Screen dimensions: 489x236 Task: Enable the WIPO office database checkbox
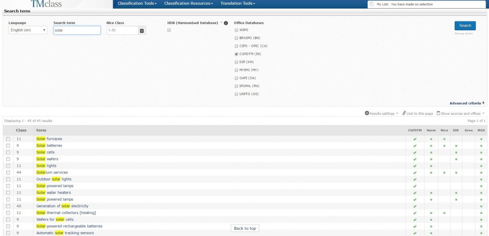236,30
